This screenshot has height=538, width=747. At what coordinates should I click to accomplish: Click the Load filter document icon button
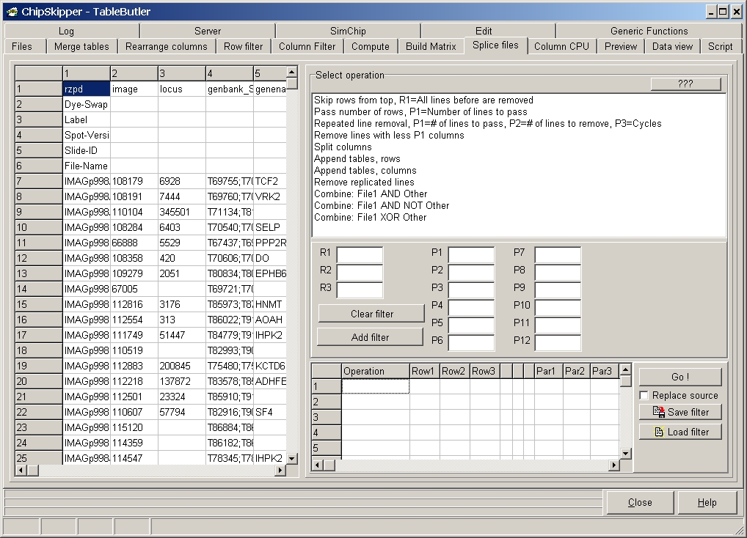pos(679,432)
